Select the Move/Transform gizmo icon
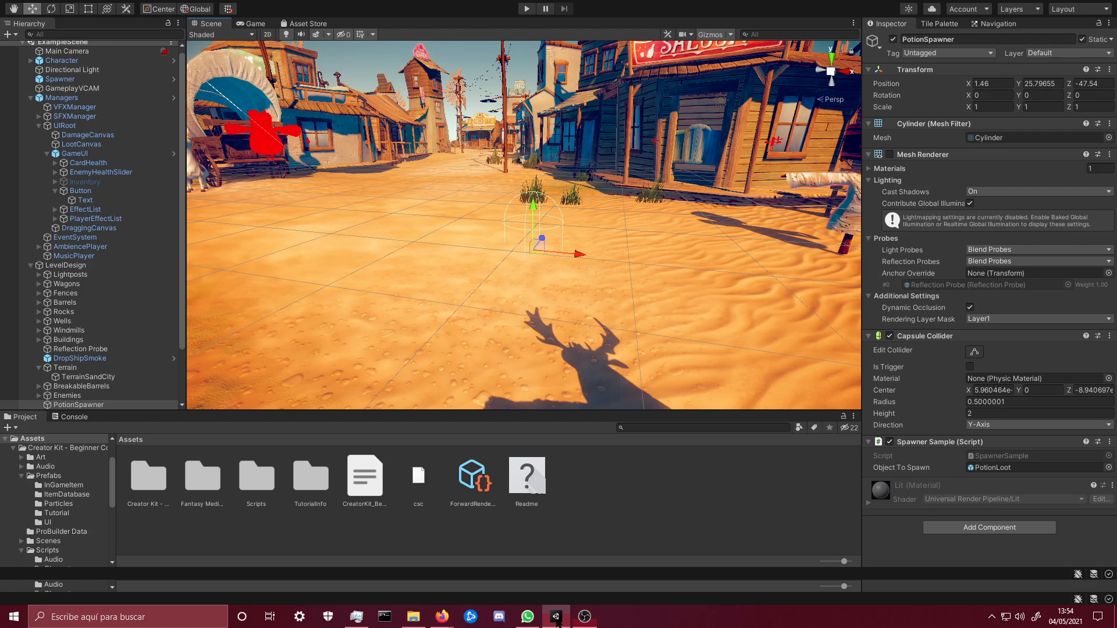 click(x=31, y=9)
